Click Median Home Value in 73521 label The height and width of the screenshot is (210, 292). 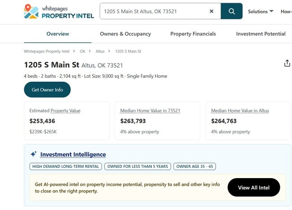150,110
